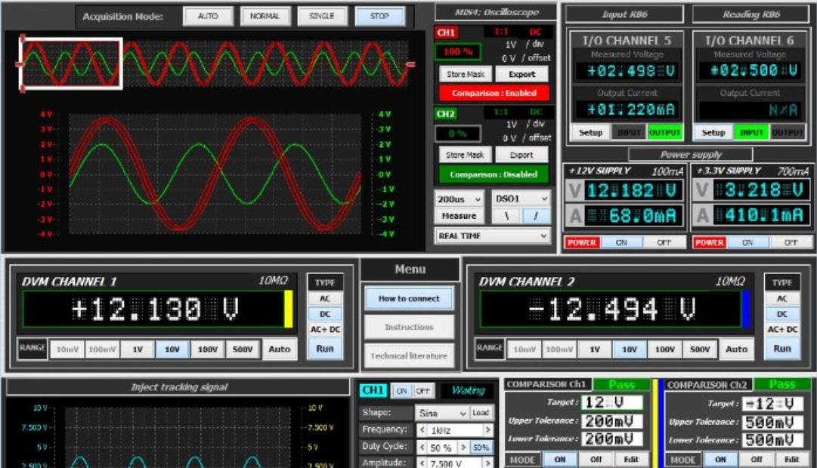The width and height of the screenshot is (817, 468).
Task: Choose DC type for DVM Channel 1
Action: [325, 315]
